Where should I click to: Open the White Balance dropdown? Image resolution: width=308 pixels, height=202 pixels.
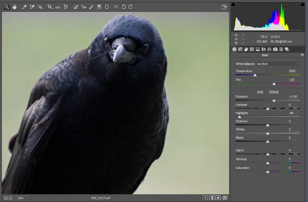278,64
